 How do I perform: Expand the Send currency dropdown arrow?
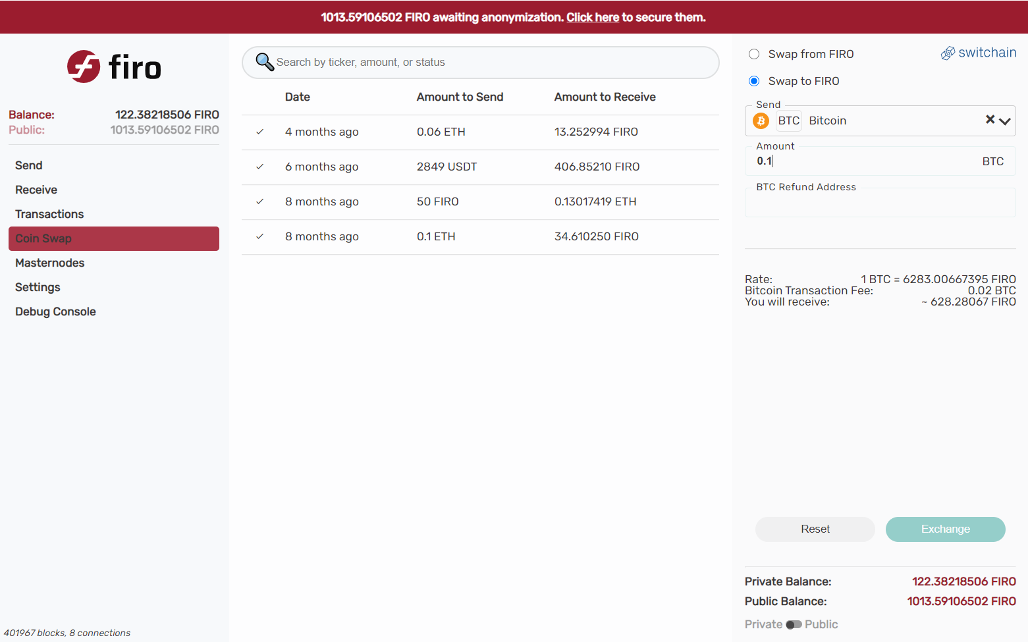1004,121
